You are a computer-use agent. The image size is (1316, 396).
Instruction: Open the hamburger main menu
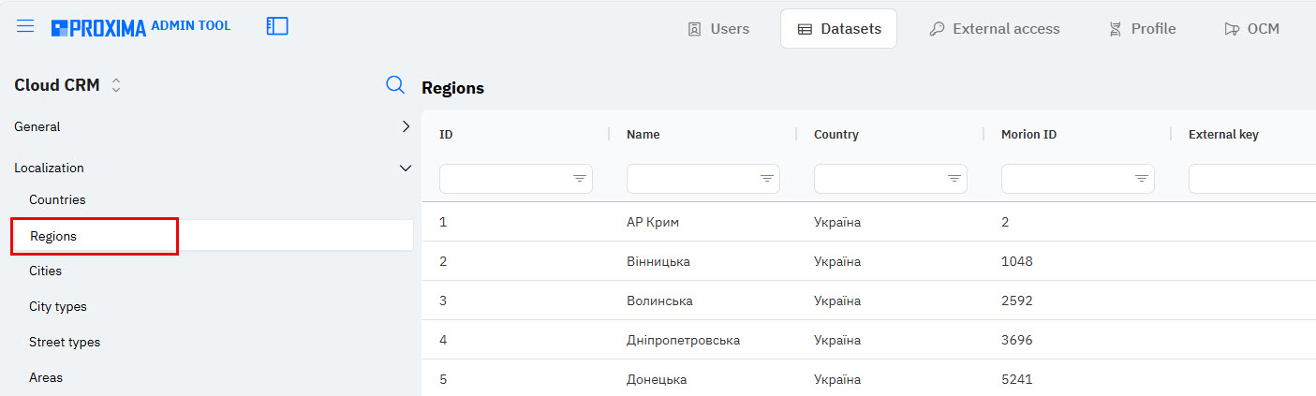pos(25,26)
